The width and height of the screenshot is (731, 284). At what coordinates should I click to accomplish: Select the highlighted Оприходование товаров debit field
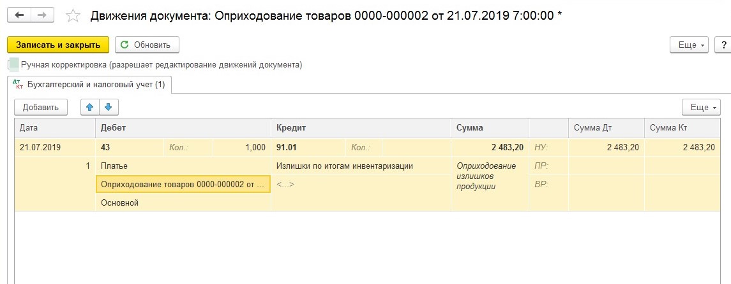coord(183,185)
